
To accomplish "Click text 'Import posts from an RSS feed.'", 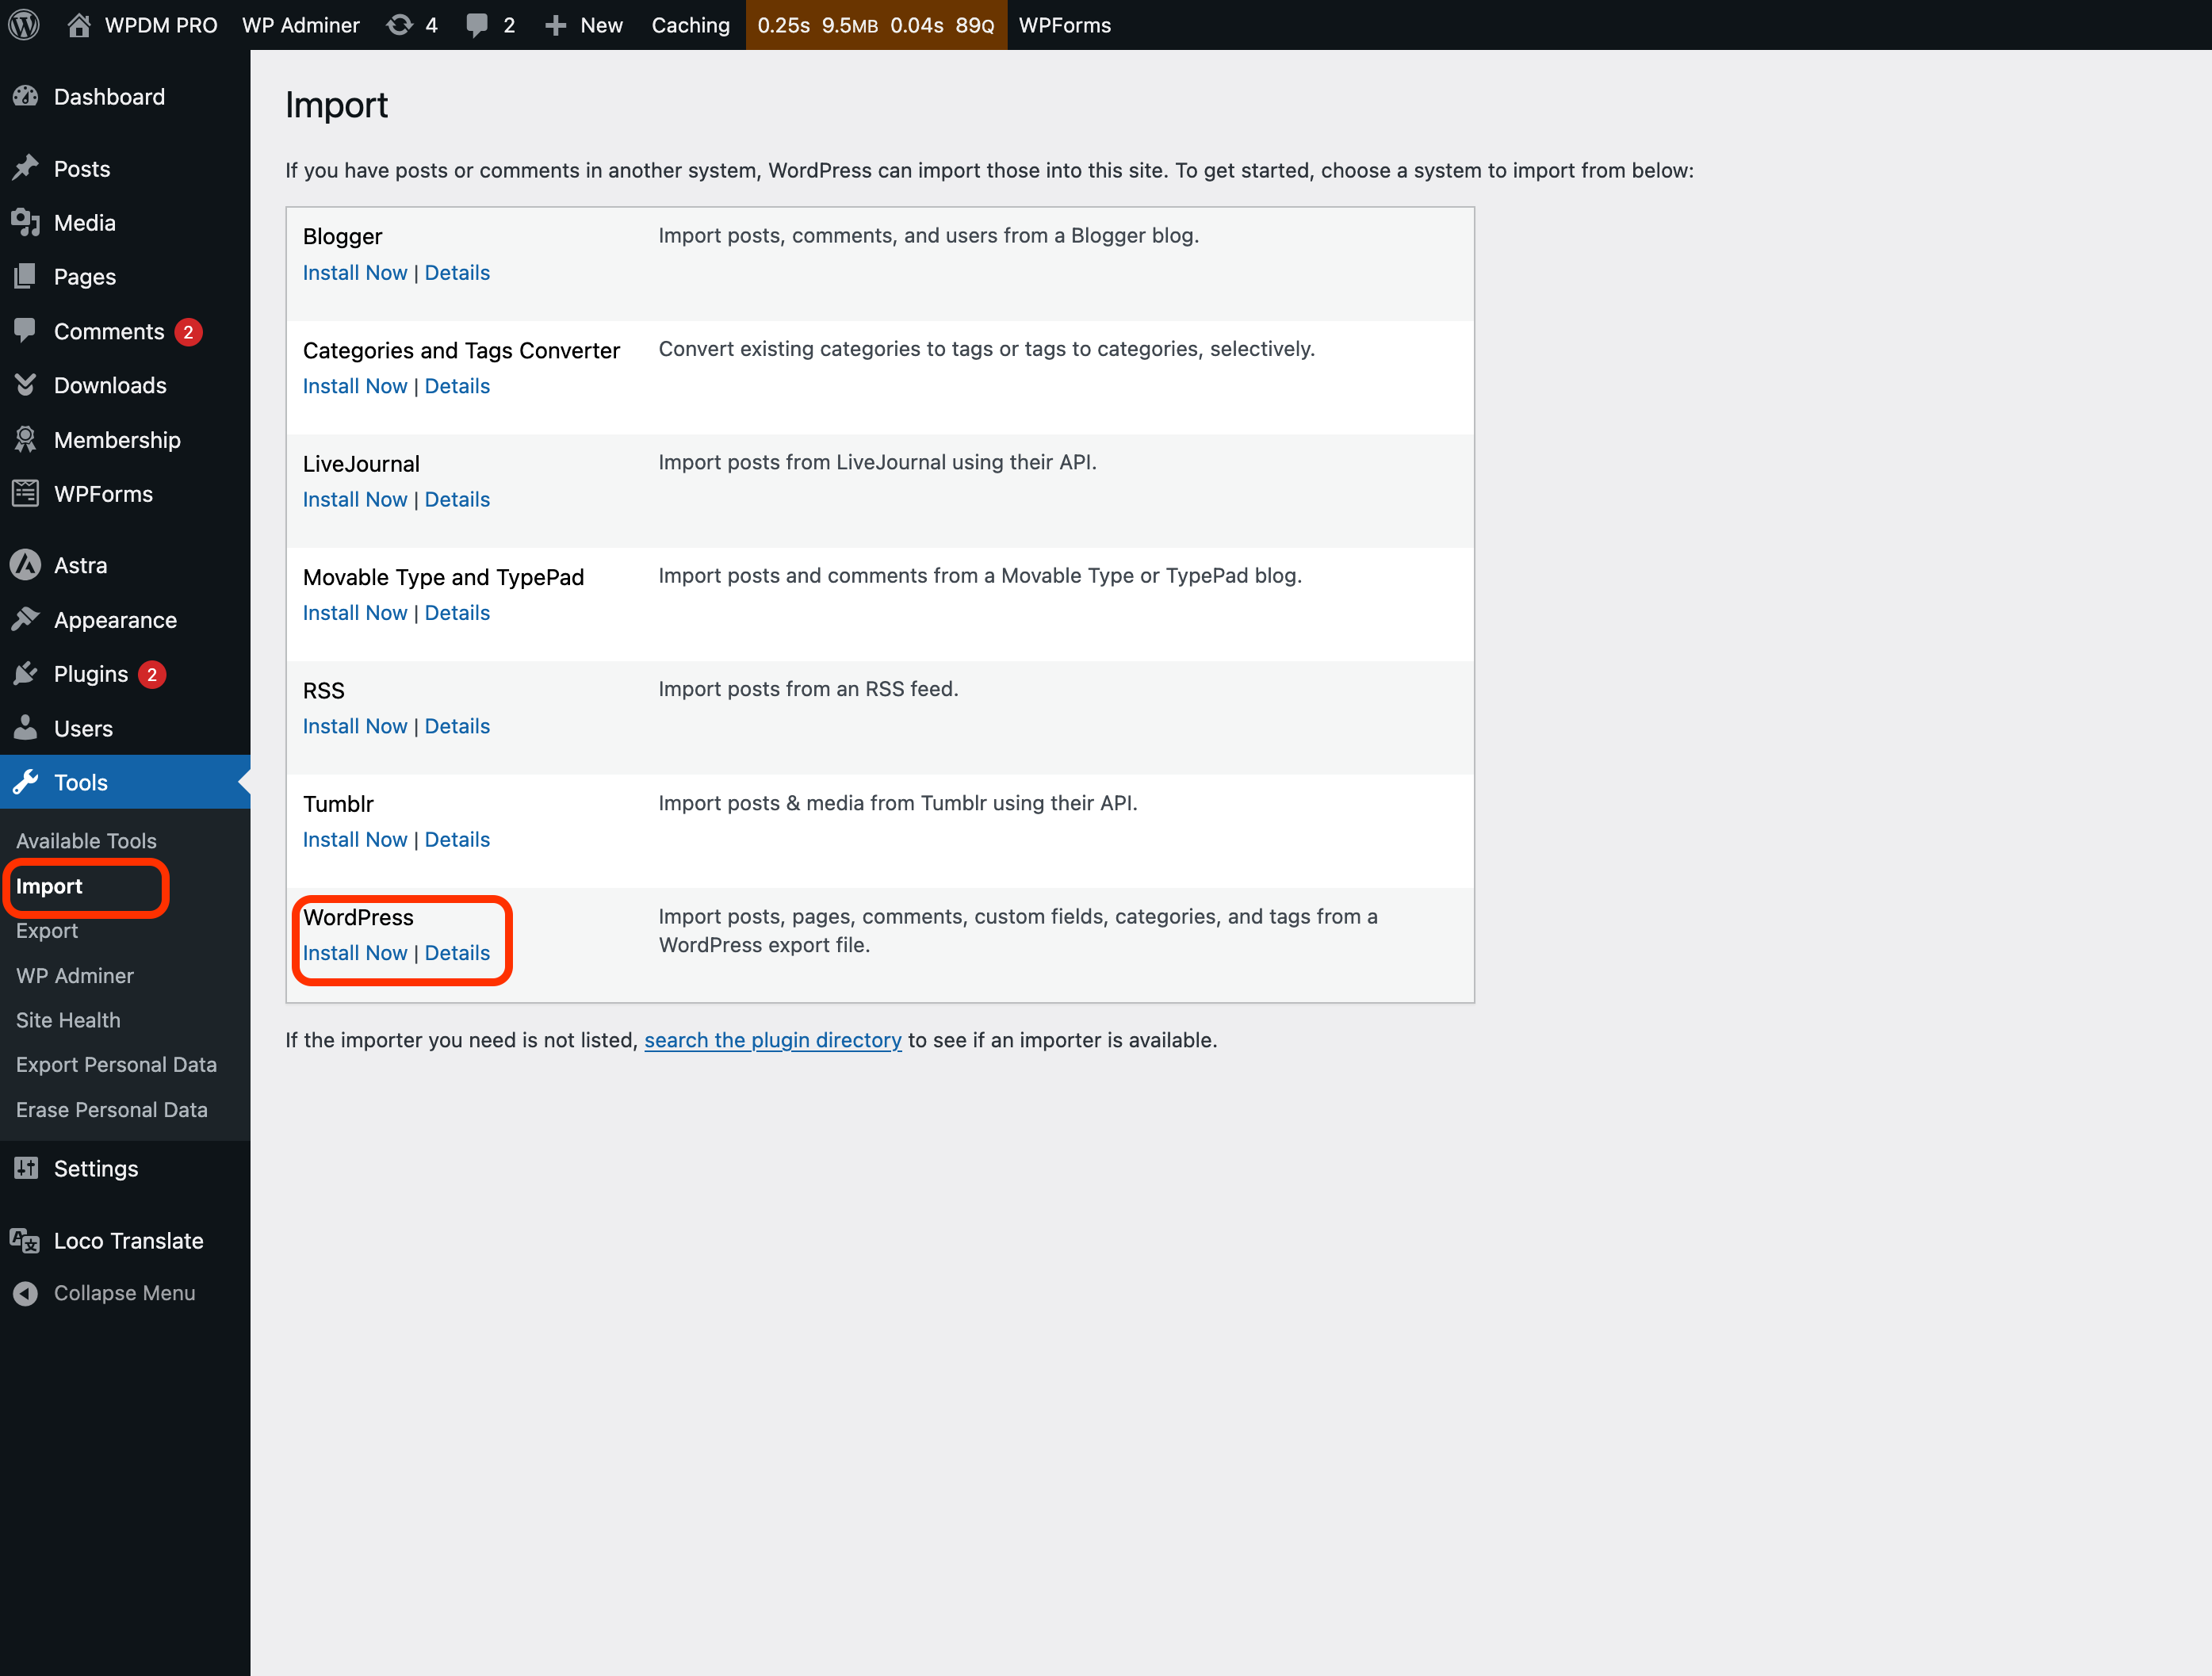I will (x=808, y=689).
